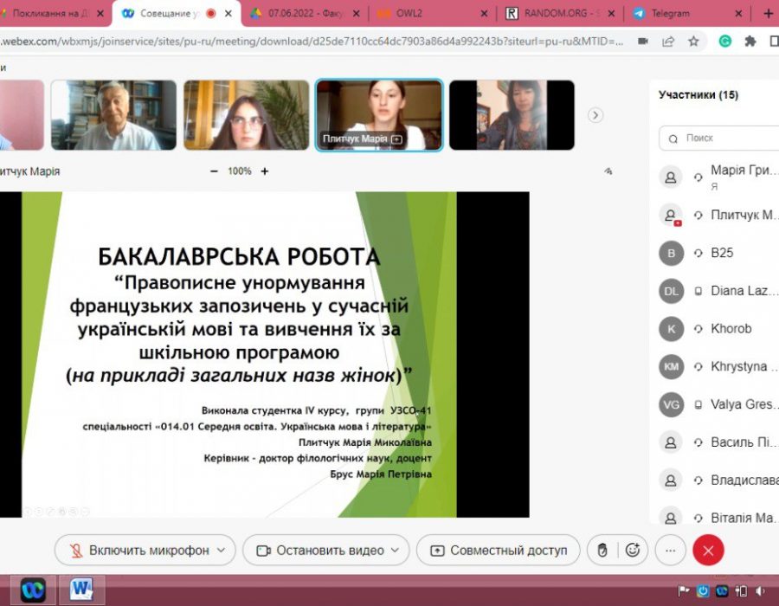Open the more options ellipsis menu
The image size is (779, 606).
(670, 550)
